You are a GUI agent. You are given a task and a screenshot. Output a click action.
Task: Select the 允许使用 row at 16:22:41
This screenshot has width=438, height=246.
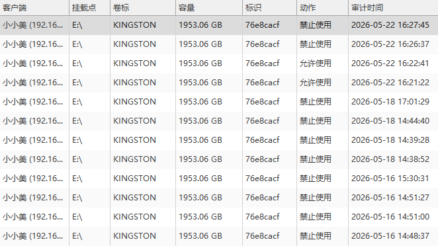tap(219, 63)
